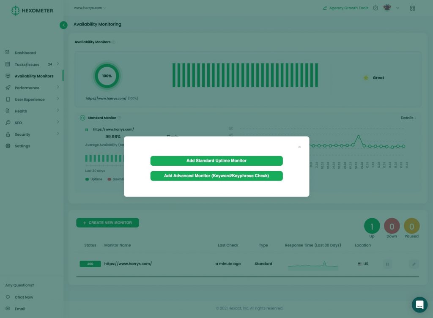Screen dimensions: 433x318
Task: Expand the account menu arrow
Action: click(397, 8)
